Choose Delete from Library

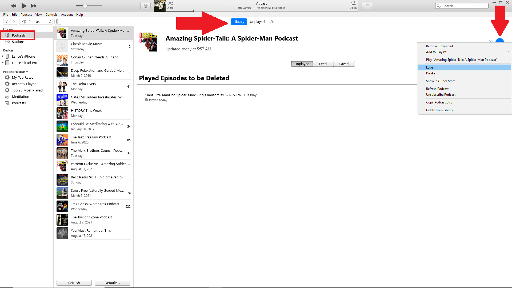[x=464, y=110]
